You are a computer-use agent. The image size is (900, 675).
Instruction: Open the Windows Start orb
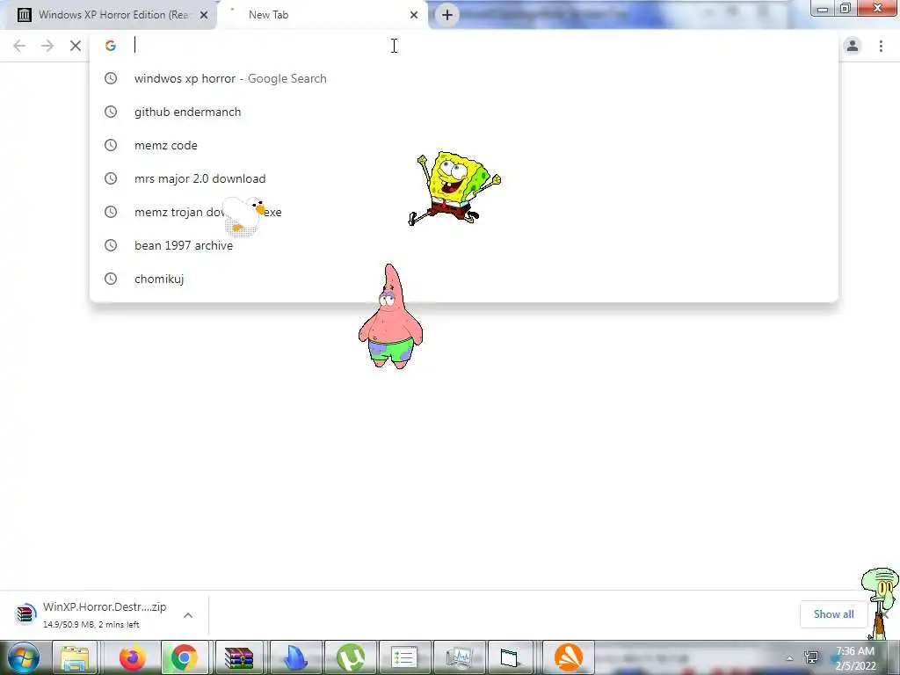(x=24, y=657)
